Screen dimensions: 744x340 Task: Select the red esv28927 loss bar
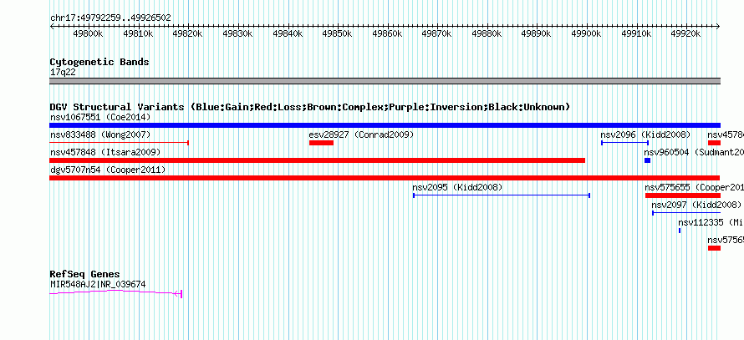click(x=321, y=143)
